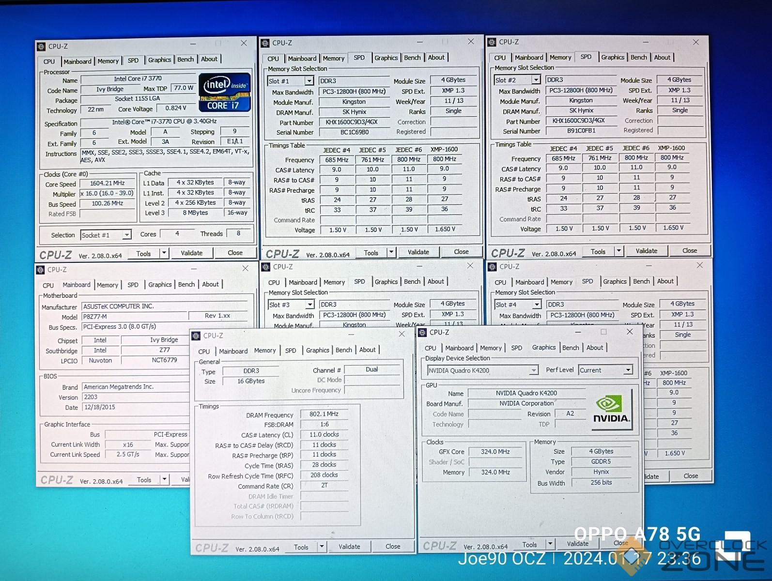Open the Slot #3 memory slot dropdown
This screenshot has height=581, width=772.
(x=309, y=305)
